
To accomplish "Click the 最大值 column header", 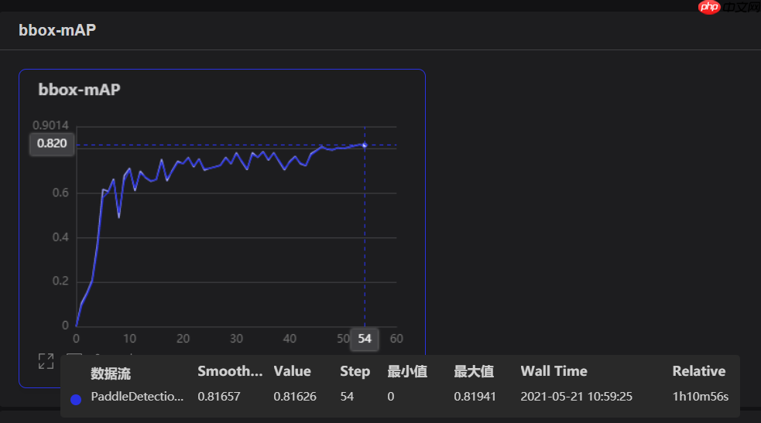I will 474,372.
